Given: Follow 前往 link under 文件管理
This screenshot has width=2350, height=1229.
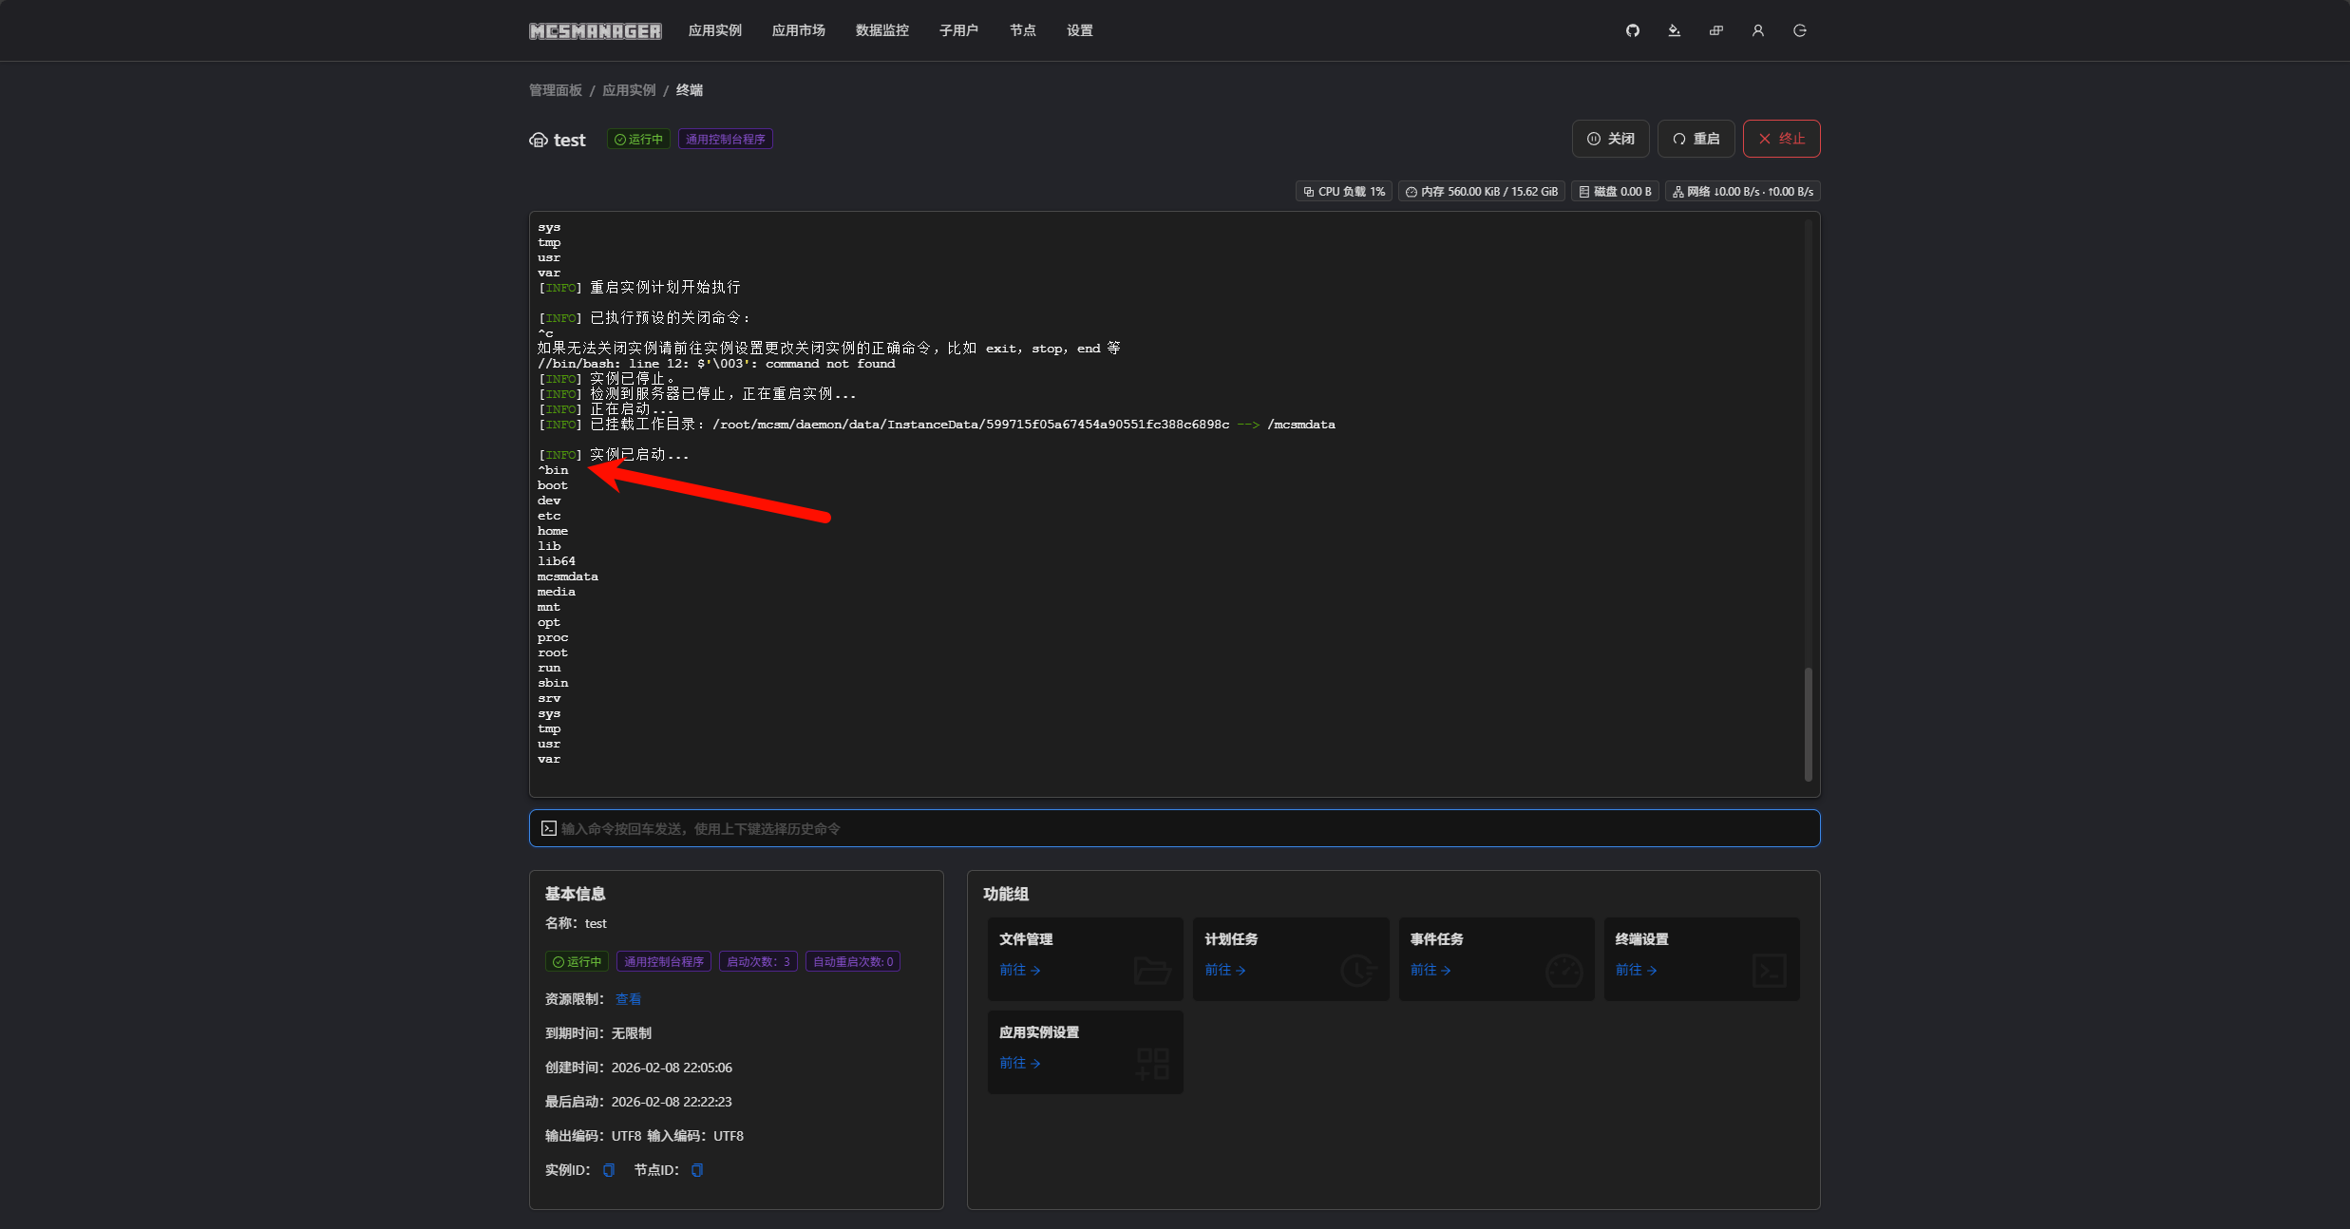Looking at the screenshot, I should pyautogui.click(x=1019, y=970).
